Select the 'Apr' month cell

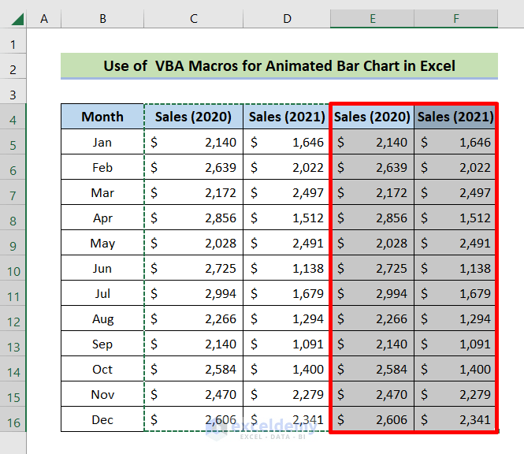coord(102,218)
